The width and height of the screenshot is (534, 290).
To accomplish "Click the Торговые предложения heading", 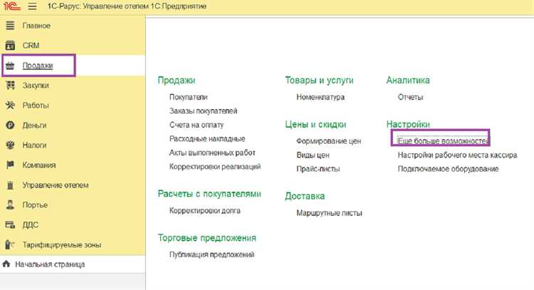I will 206,238.
